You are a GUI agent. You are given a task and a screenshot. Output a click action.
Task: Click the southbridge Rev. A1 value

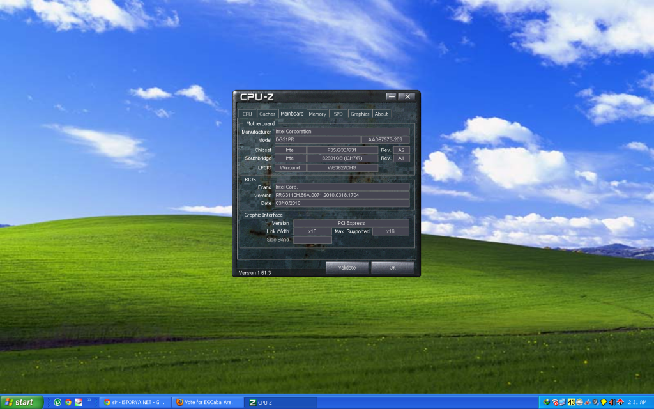coord(401,158)
